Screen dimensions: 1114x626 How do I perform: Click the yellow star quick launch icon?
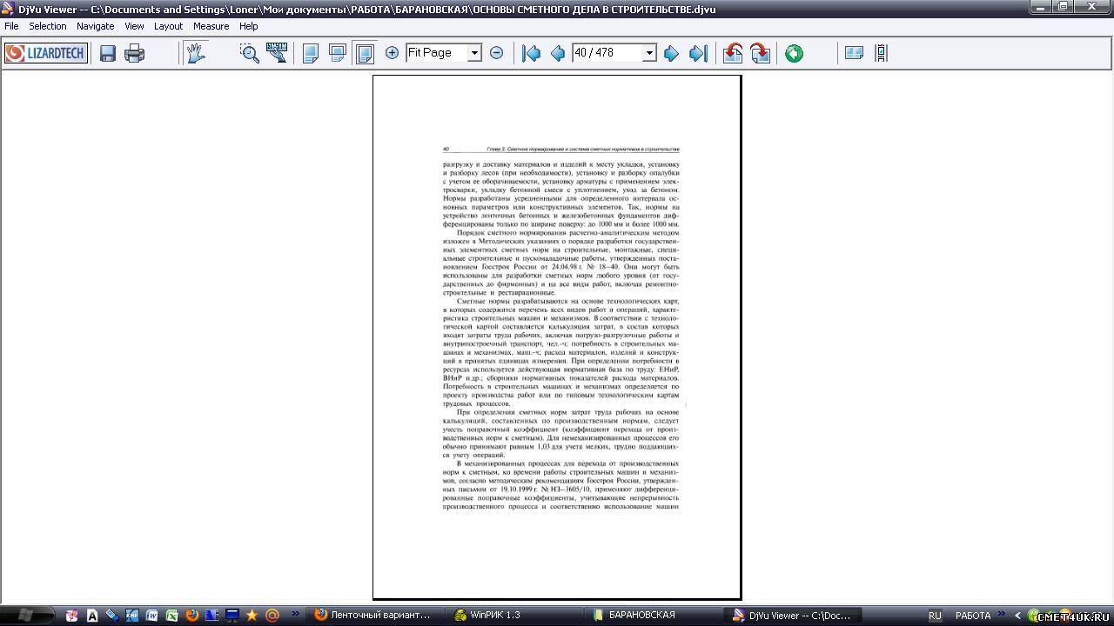coord(252,615)
